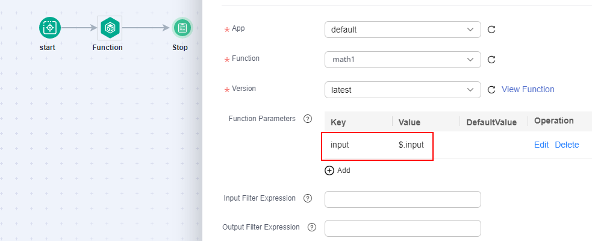Show help for Input Filter Expression
The width and height of the screenshot is (592, 241).
pos(308,198)
